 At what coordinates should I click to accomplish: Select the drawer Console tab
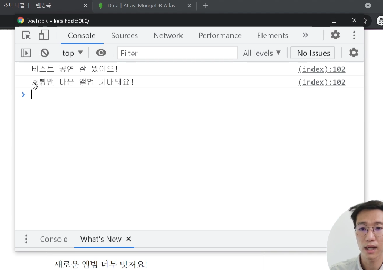point(54,239)
